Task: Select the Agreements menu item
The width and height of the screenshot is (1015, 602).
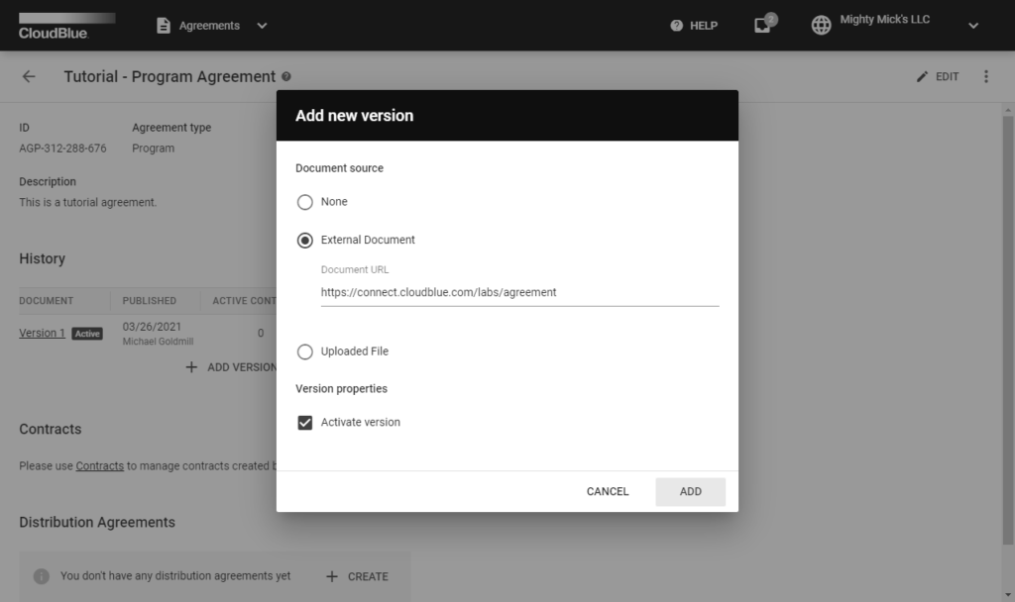Action: point(211,25)
